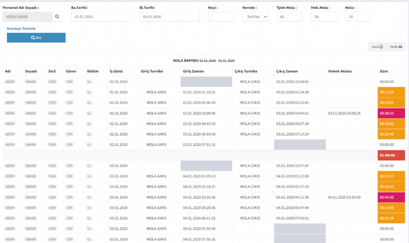Click the Personel Adı Soyadı text field
The height and width of the screenshot is (243, 409).
(27, 17)
